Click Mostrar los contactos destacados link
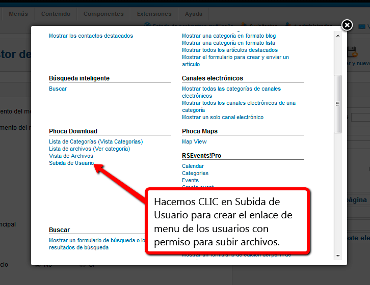Viewport: 370px width, 285px height. coord(91,36)
